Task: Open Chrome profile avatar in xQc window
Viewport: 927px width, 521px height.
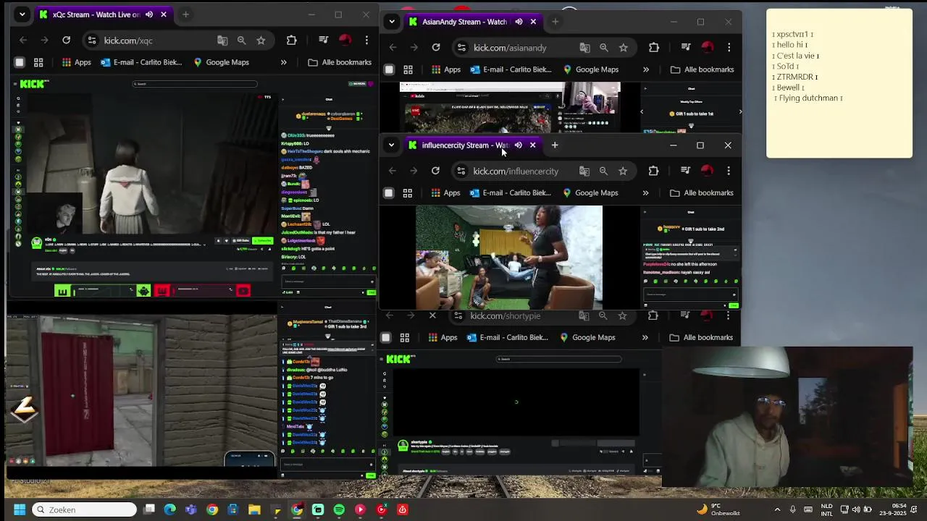Action: pyautogui.click(x=345, y=41)
